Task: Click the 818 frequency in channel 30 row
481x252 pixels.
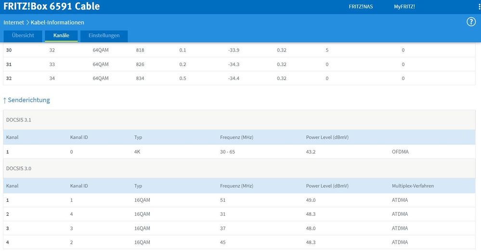Action: click(x=140, y=50)
